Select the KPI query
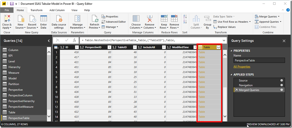The width and height of the screenshot is (292, 128). [x=24, y=55]
